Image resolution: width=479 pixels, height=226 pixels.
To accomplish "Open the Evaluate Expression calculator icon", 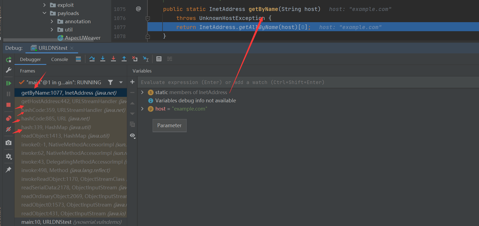I will (159, 59).
